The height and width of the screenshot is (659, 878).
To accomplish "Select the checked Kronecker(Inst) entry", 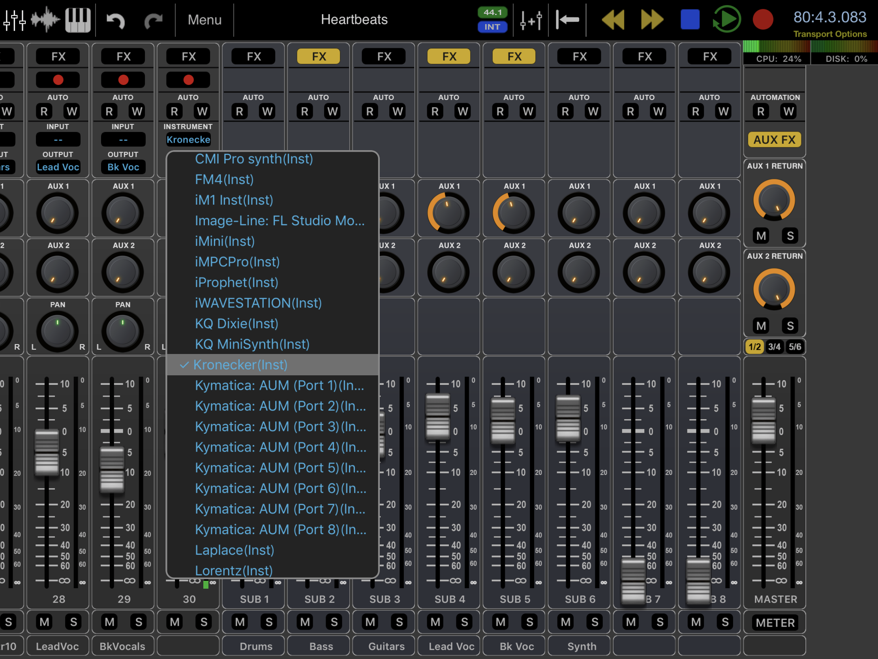I will [273, 365].
